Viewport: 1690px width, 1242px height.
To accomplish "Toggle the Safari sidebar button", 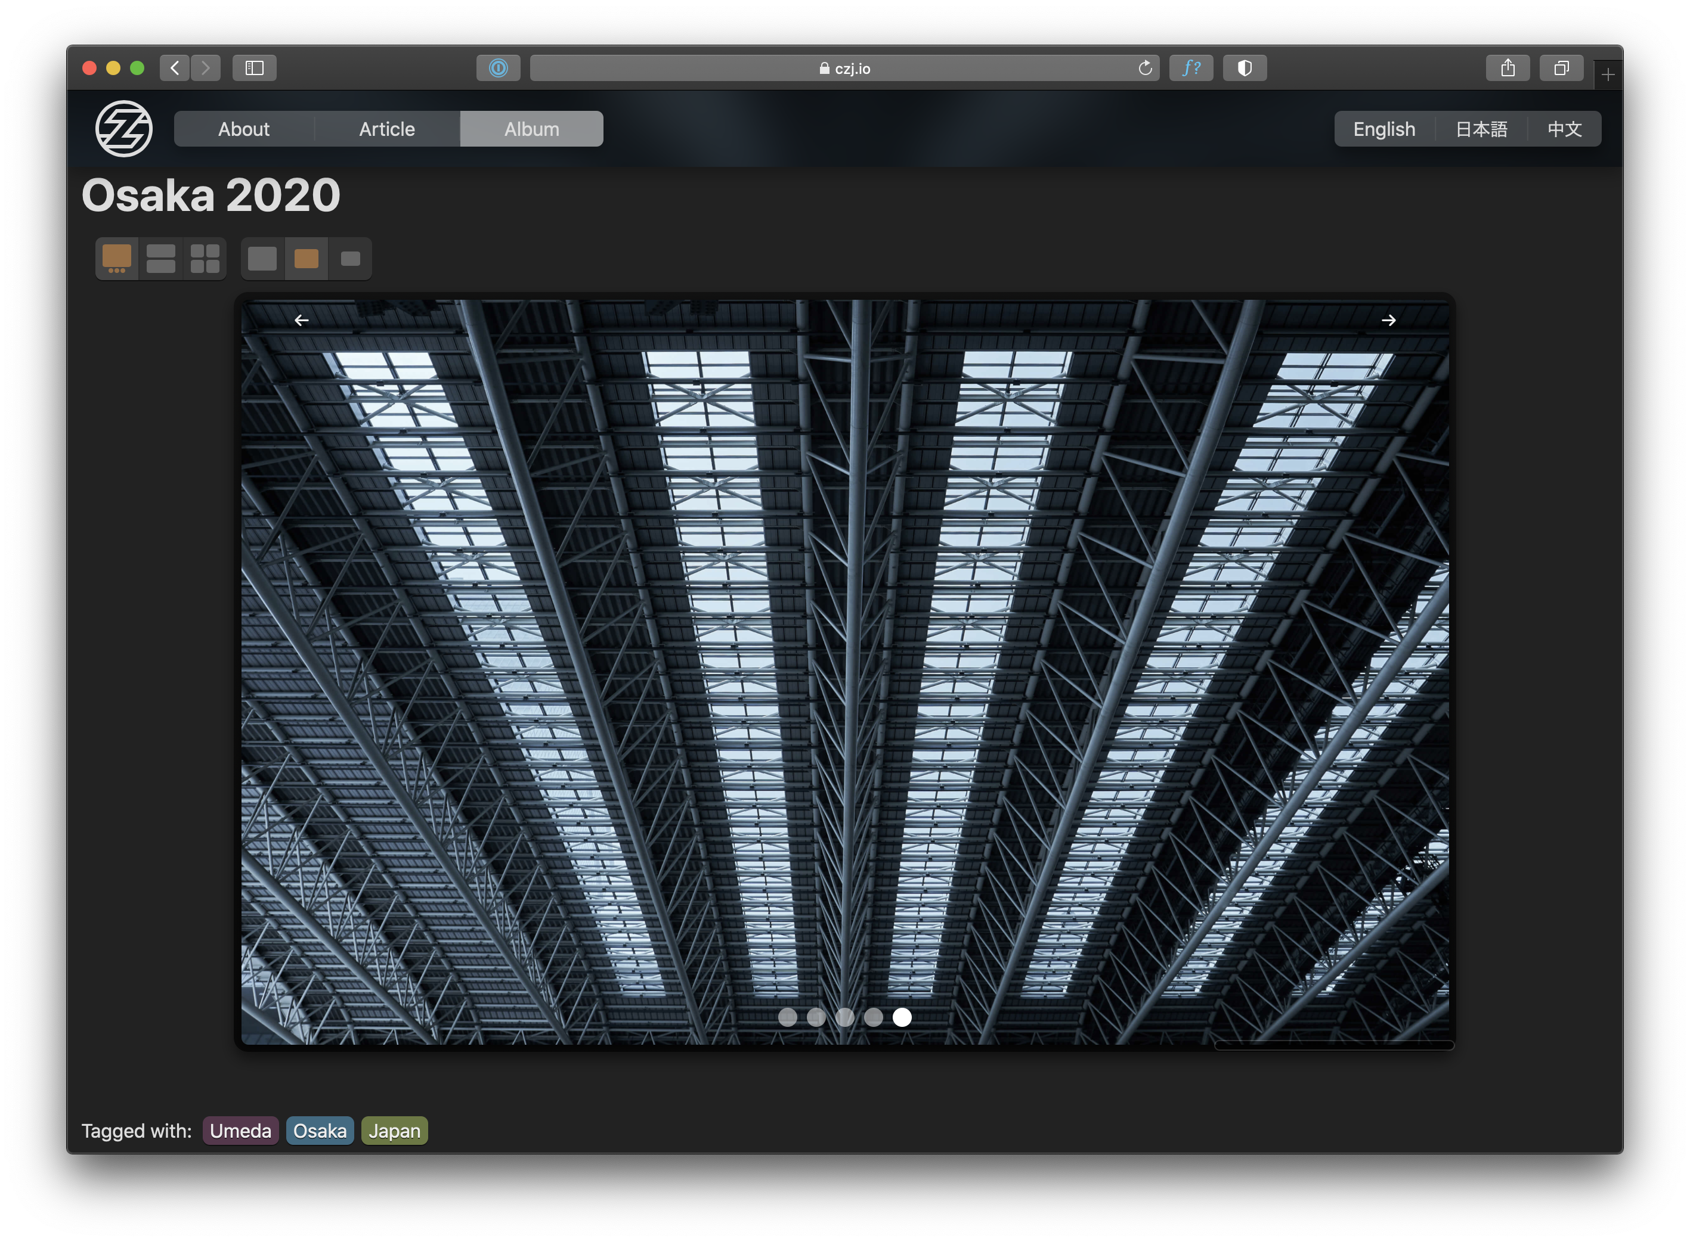I will (x=254, y=69).
